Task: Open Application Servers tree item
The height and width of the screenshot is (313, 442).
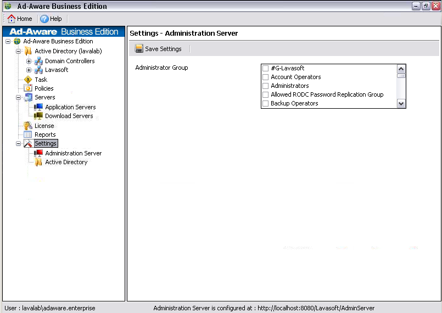Action: pyautogui.click(x=70, y=107)
